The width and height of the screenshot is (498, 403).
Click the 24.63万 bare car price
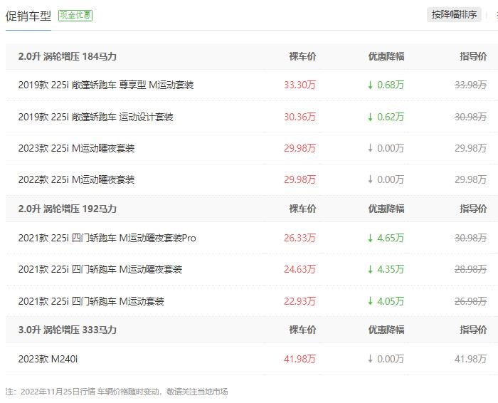[300, 270]
